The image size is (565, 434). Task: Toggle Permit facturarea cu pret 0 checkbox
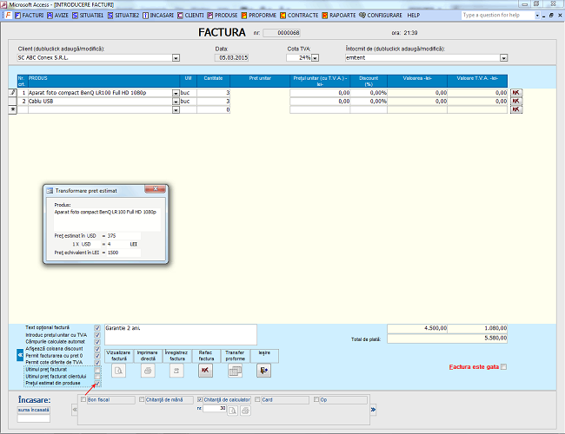click(x=97, y=356)
